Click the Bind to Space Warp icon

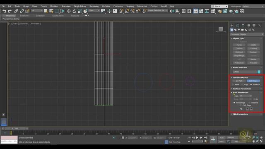[27, 11]
